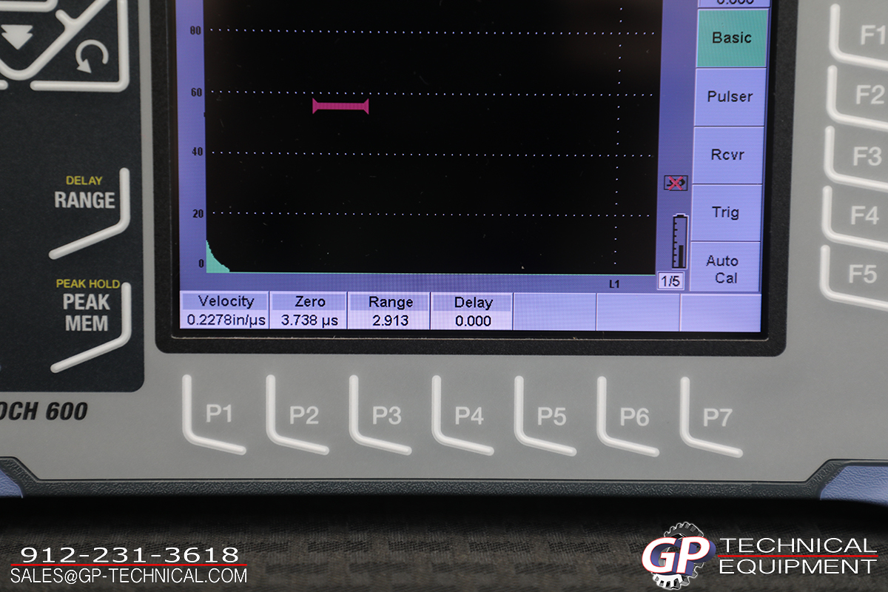Open the Trig menu item
This screenshot has width=888, height=592.
pos(725,212)
